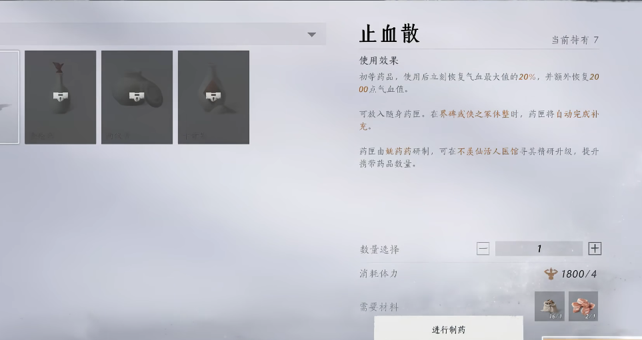Open the category dropdown arrow at top
The width and height of the screenshot is (642, 340).
click(x=311, y=35)
